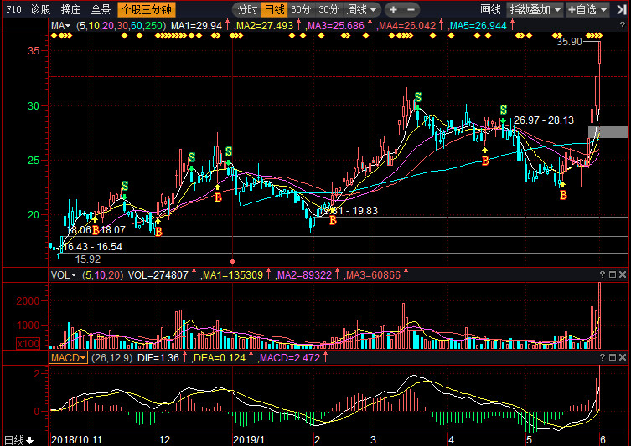Viewport: 631px width, 446px height.
Task: Open the F10 company info
Action: (13, 10)
